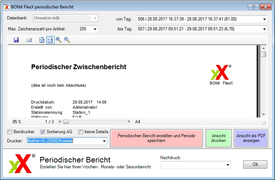Click the zoom out magnifier icon
Viewport: 275px width, 180px height.
coord(67,40)
